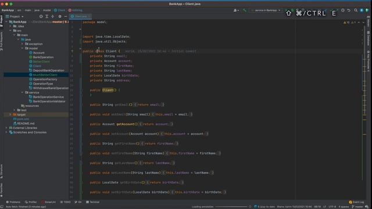Expand the test folder

coord(15,110)
